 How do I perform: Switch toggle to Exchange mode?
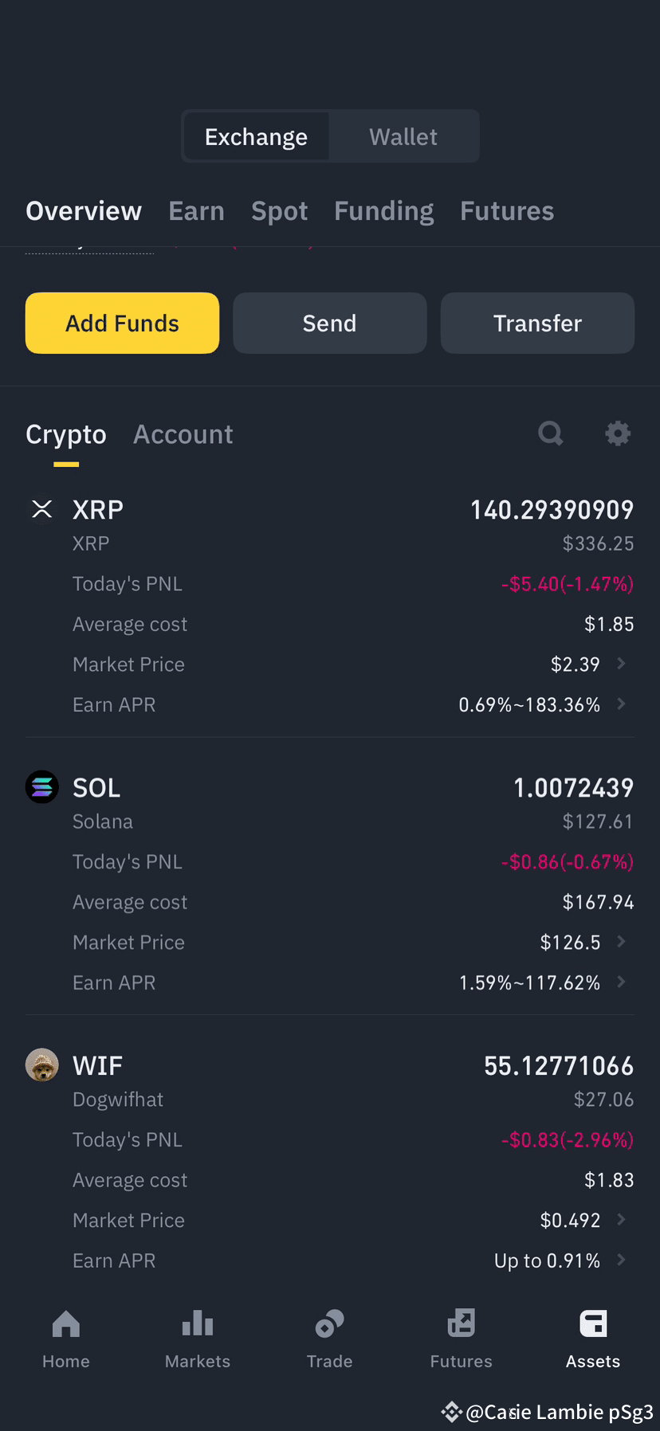click(256, 136)
